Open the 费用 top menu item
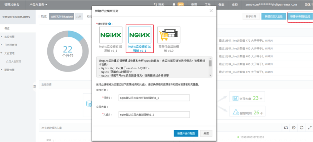Screen dimensions: 313x142 (x=194, y=5)
